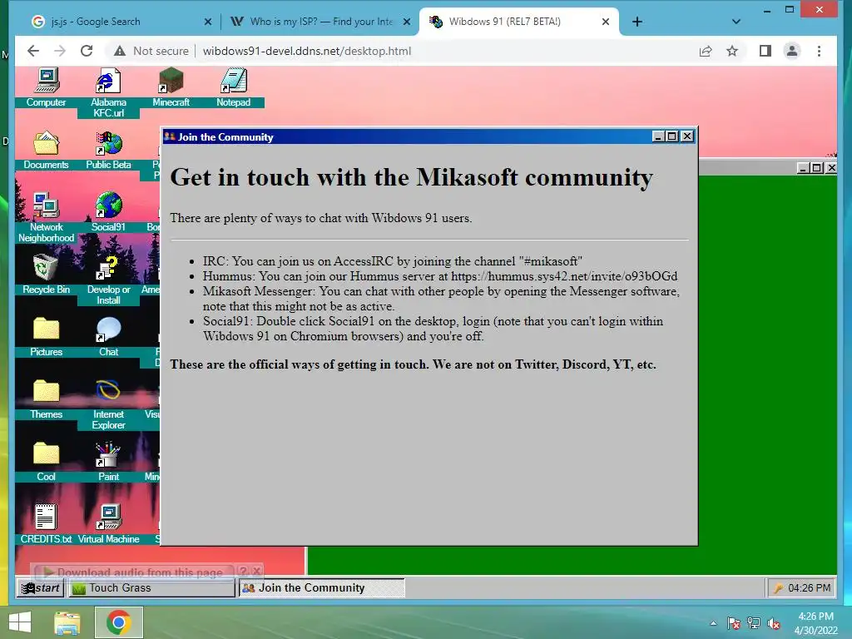Open CREDITS.txt file
Viewport: 852px width, 639px height.
click(x=47, y=524)
